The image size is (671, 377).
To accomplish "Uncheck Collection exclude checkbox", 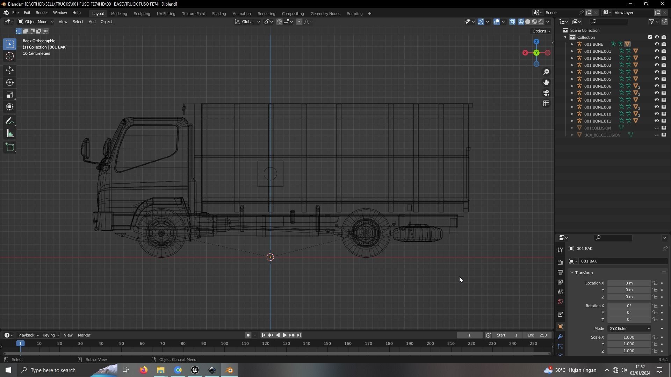I will coord(650,37).
